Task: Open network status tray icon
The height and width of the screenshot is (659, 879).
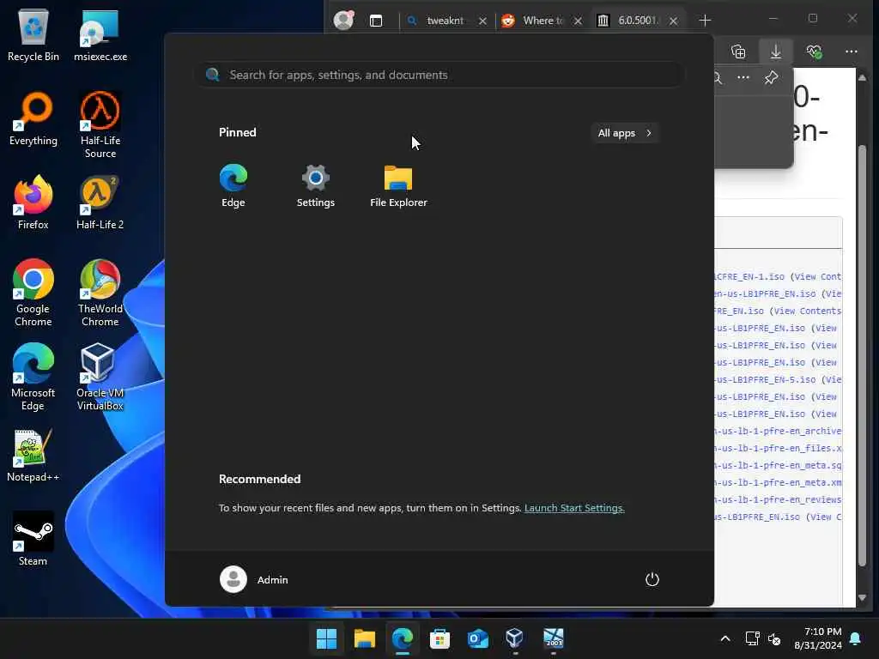Action: [x=752, y=638]
